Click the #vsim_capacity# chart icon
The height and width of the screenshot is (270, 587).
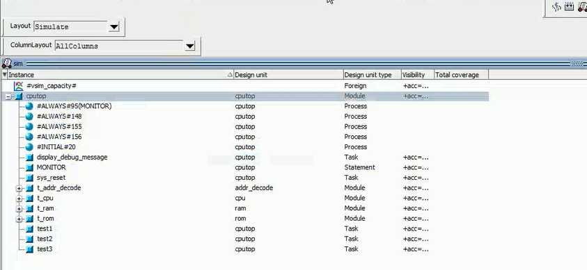click(x=19, y=86)
